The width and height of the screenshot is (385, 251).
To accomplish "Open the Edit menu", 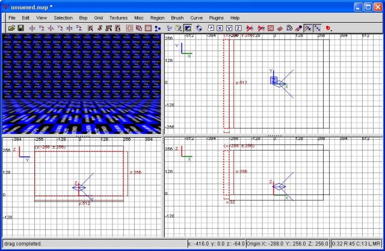I will coord(25,18).
